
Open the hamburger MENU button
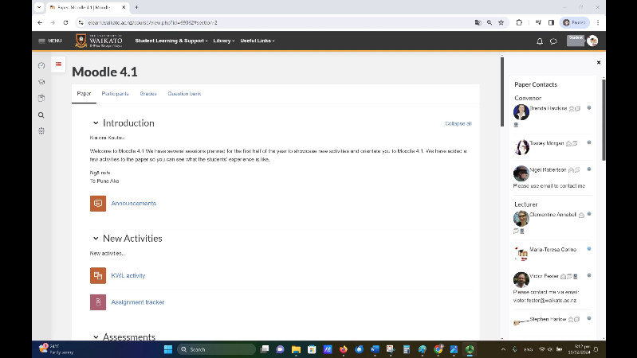(49, 41)
